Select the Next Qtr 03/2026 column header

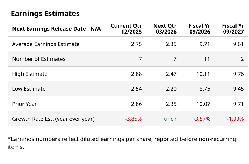point(165,29)
